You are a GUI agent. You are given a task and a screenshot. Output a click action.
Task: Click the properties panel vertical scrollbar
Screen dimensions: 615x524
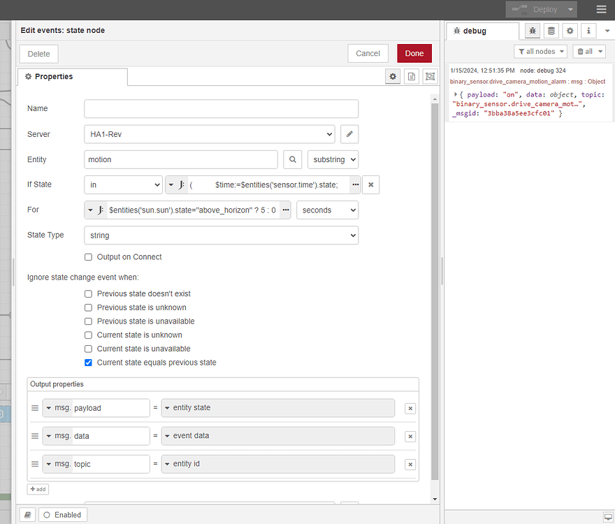[x=435, y=291]
